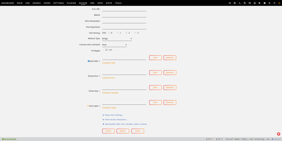The height and width of the screenshot is (141, 282).
Task: Click the plus icon before Add another Path
Action: click(x=103, y=124)
